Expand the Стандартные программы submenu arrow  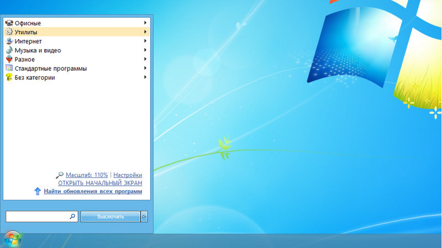(x=145, y=68)
